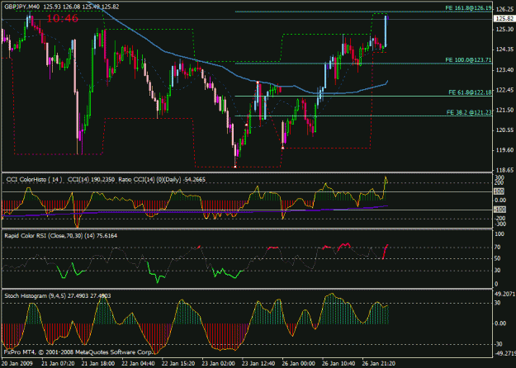
Task: Click the 100 level on RSI scale
Action: point(499,234)
